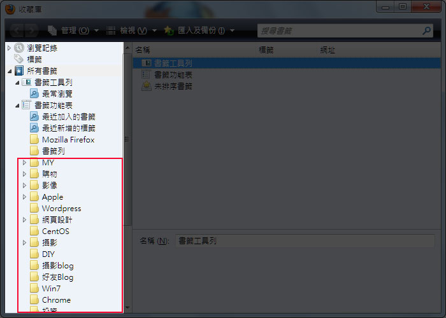The height and width of the screenshot is (318, 446).
Task: Click the 所有書籤 star icon
Action: point(18,71)
